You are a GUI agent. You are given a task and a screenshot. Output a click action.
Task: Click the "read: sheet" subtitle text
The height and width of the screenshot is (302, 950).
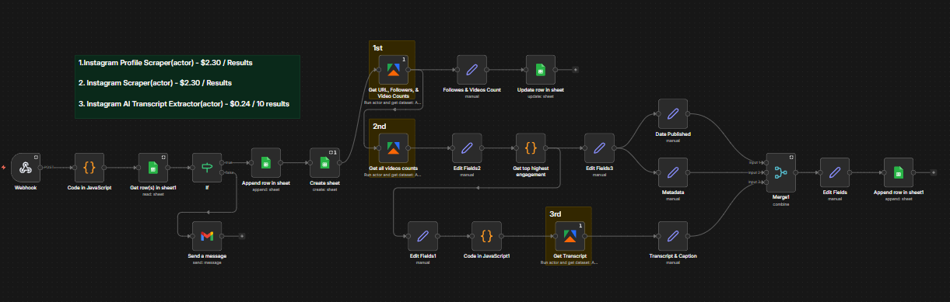pyautogui.click(x=153, y=194)
